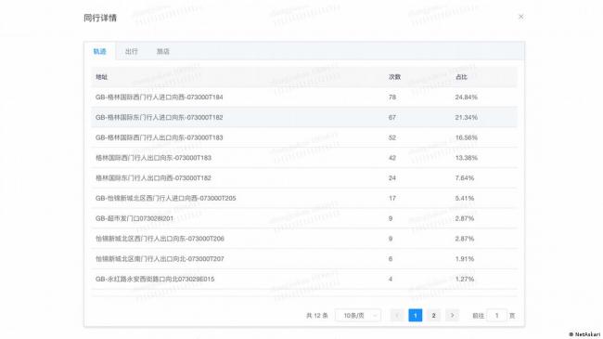Go to the next page arrow
The image size is (603, 339).
point(453,316)
